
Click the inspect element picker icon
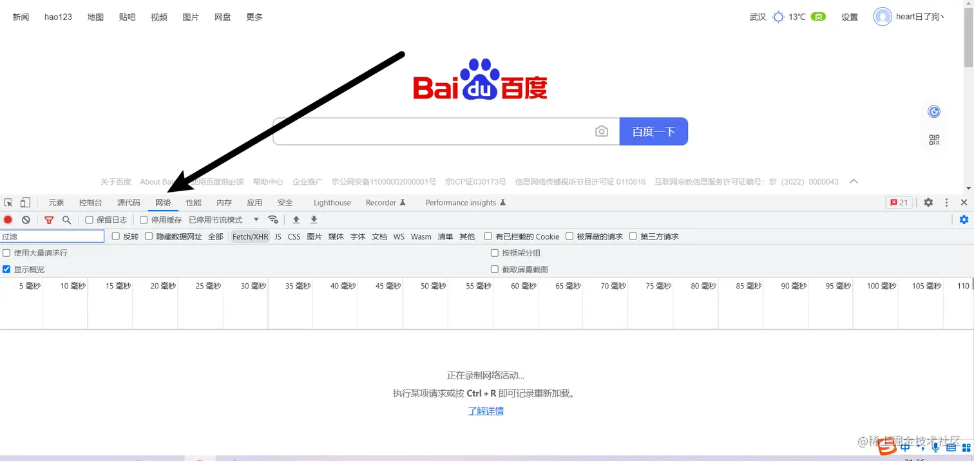tap(8, 202)
